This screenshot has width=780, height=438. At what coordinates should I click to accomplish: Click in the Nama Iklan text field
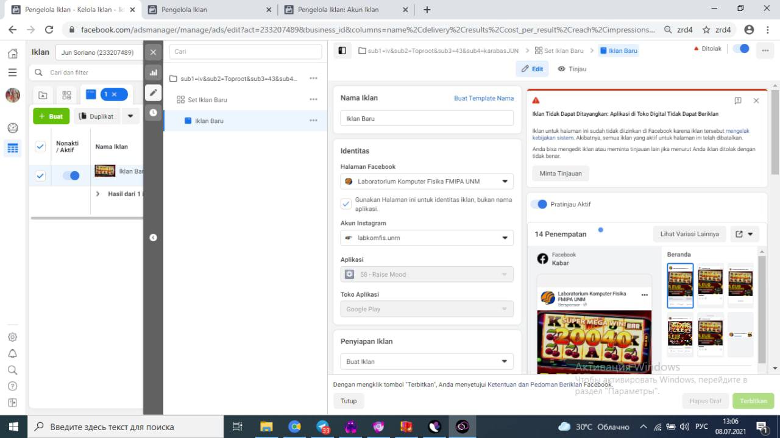coord(427,119)
